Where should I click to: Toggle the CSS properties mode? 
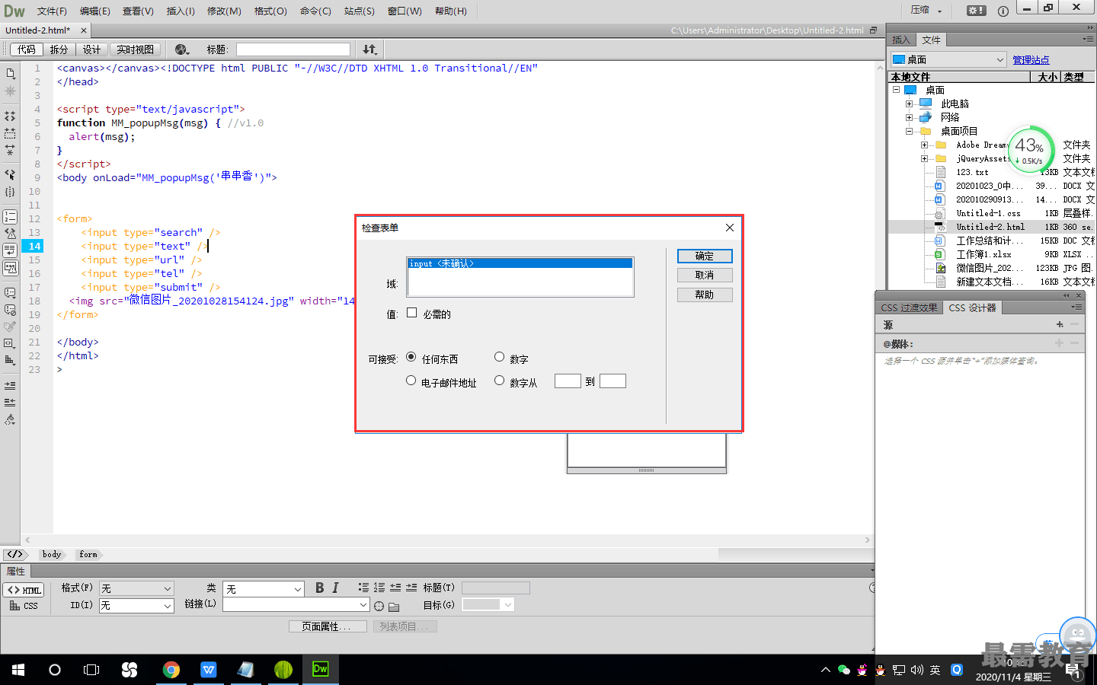(x=24, y=606)
